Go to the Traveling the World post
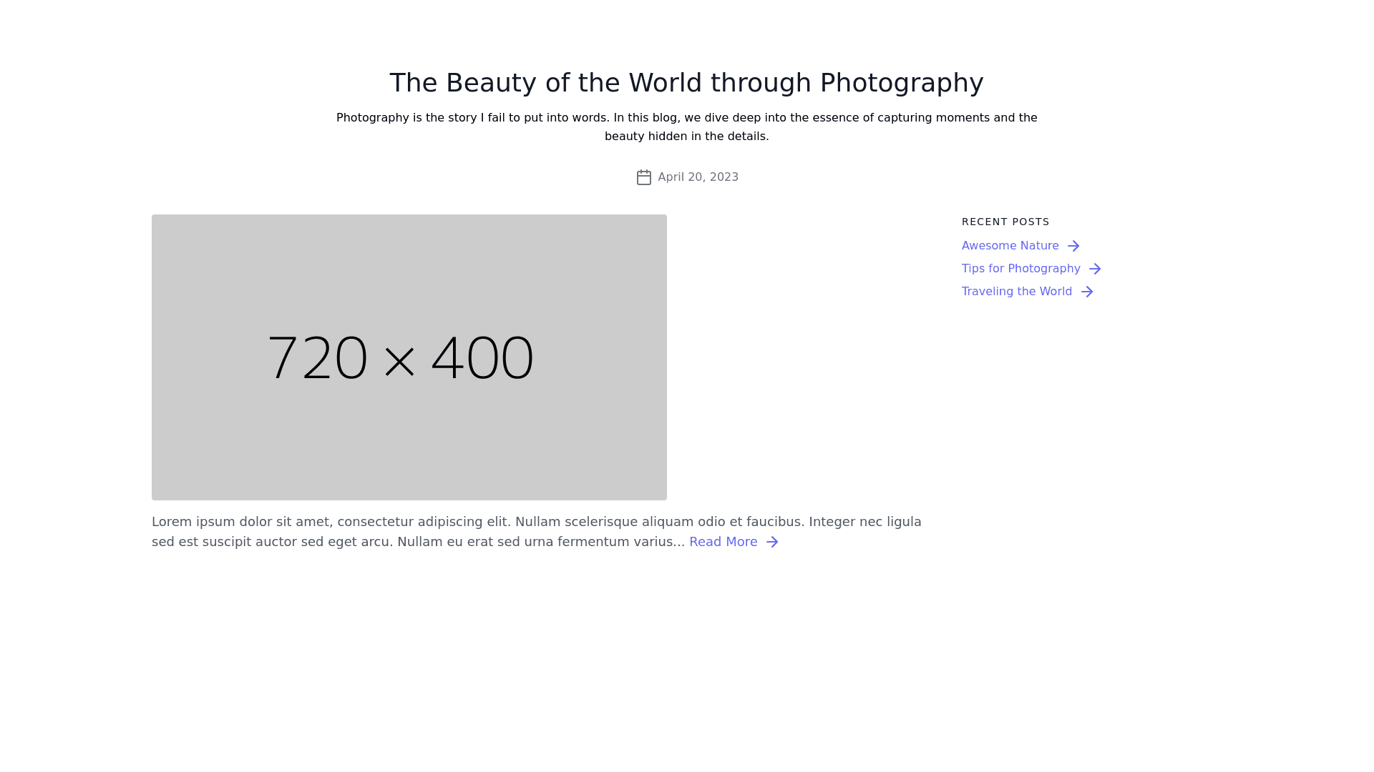This screenshot has width=1374, height=772. pyautogui.click(x=1016, y=292)
